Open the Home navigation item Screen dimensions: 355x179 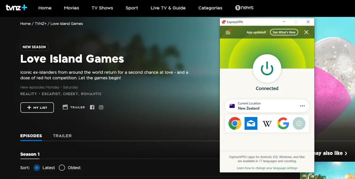[x=45, y=8]
